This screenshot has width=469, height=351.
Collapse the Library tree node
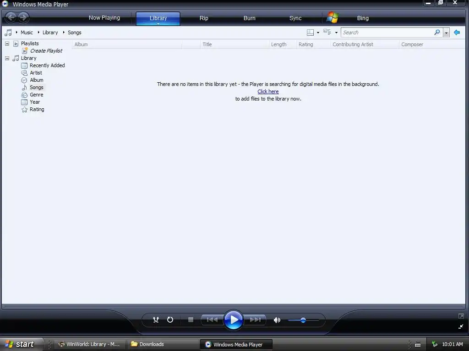pyautogui.click(x=7, y=58)
